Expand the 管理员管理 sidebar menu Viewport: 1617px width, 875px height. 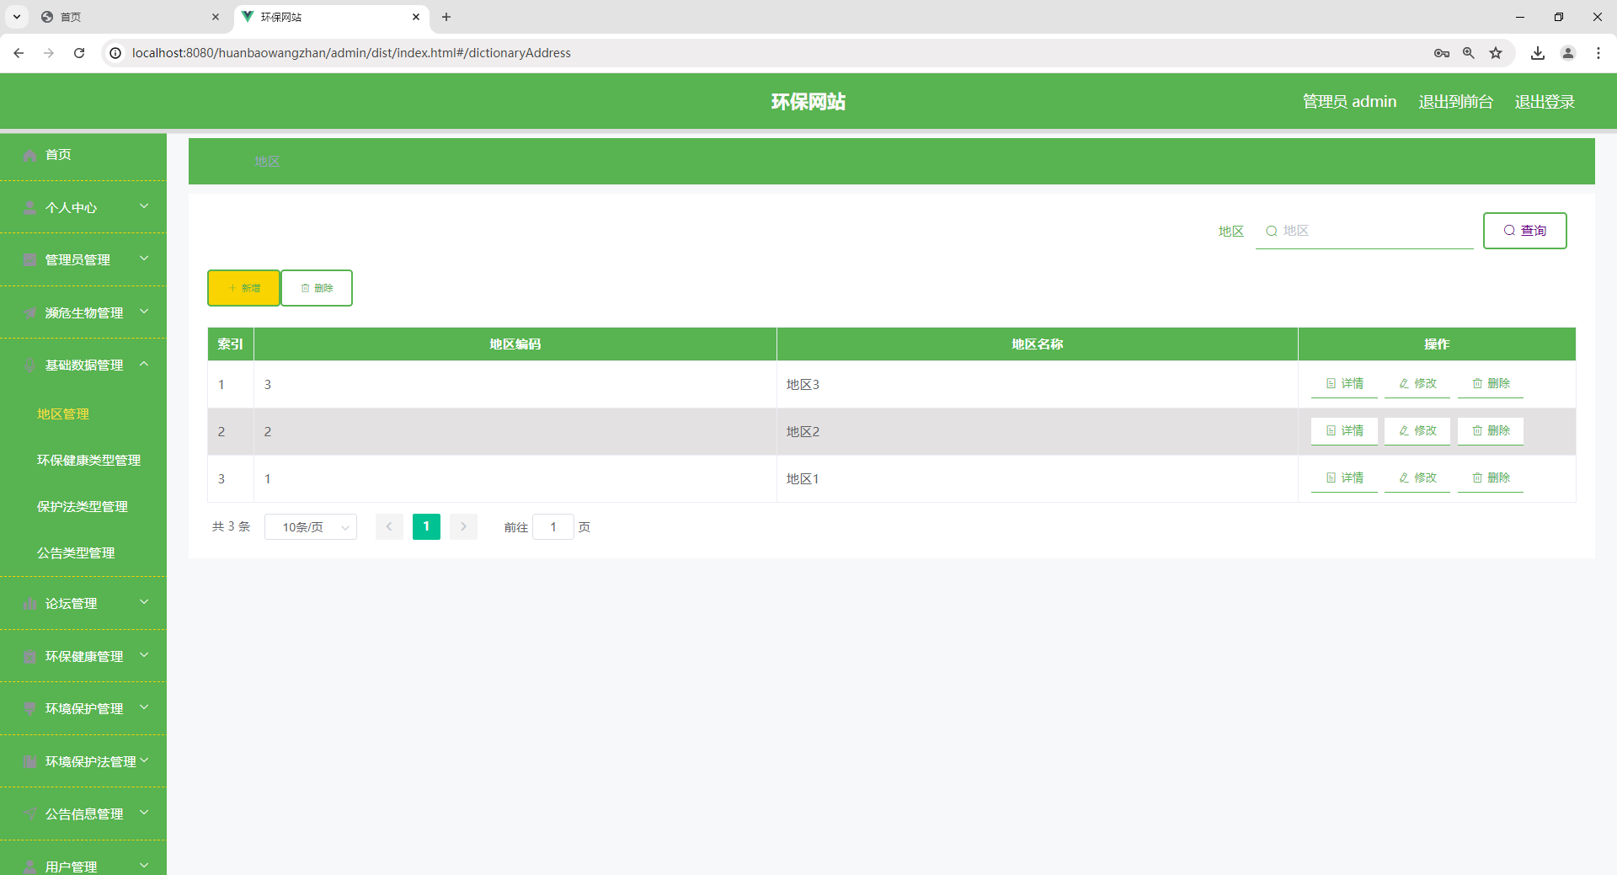(x=77, y=259)
